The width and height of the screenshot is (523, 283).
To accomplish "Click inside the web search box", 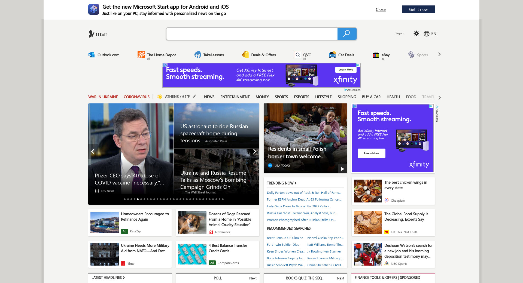I will coord(252,34).
